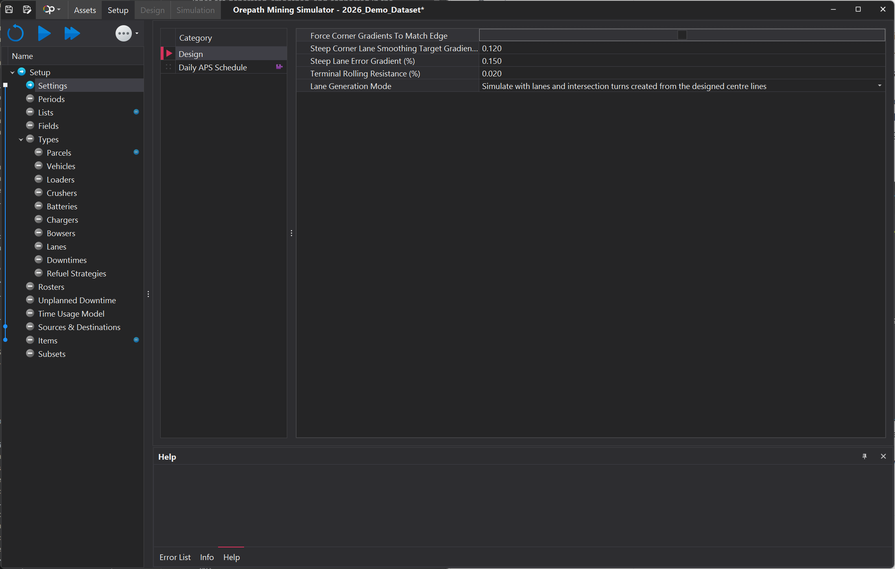Pin the Help panel
Image resolution: width=895 pixels, height=569 pixels.
click(864, 456)
